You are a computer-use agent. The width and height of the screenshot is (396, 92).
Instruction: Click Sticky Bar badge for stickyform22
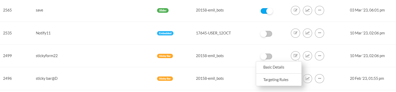click(165, 56)
